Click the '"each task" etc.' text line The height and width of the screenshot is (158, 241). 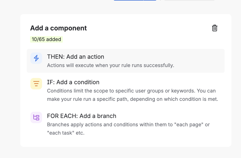tap(66, 133)
